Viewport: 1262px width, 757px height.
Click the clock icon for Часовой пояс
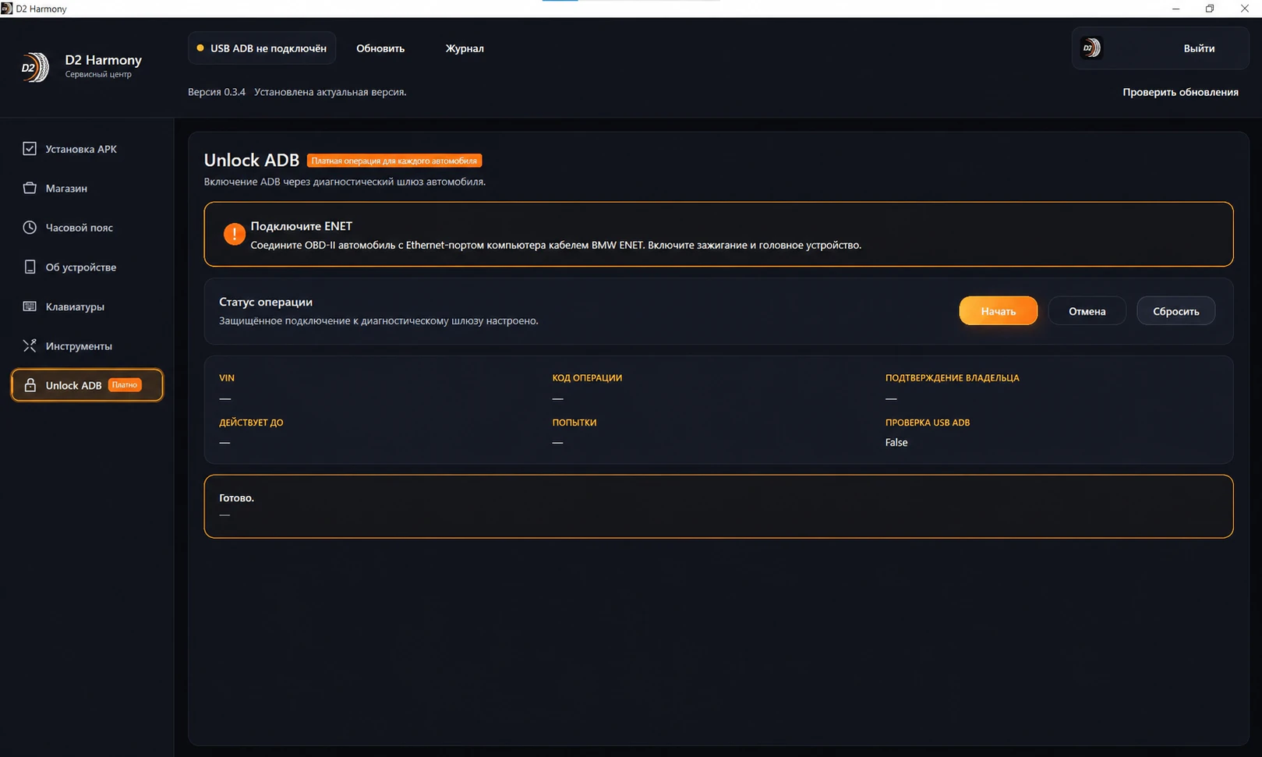tap(30, 228)
